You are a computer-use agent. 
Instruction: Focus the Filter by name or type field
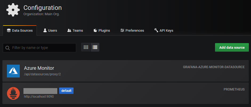coord(39,48)
